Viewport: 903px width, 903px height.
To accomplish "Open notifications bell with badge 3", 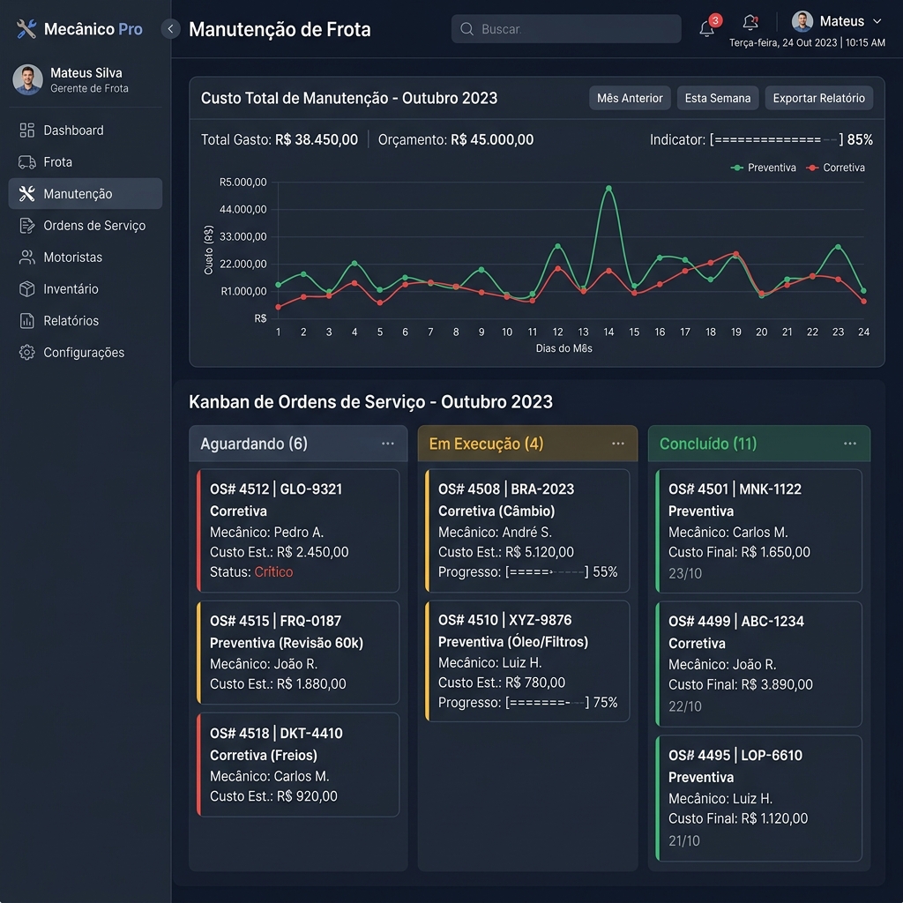I will coord(708,26).
